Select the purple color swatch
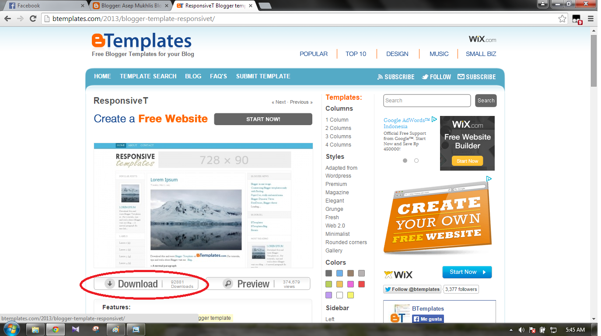Viewport: 601px width, 336px height. [x=328, y=295]
